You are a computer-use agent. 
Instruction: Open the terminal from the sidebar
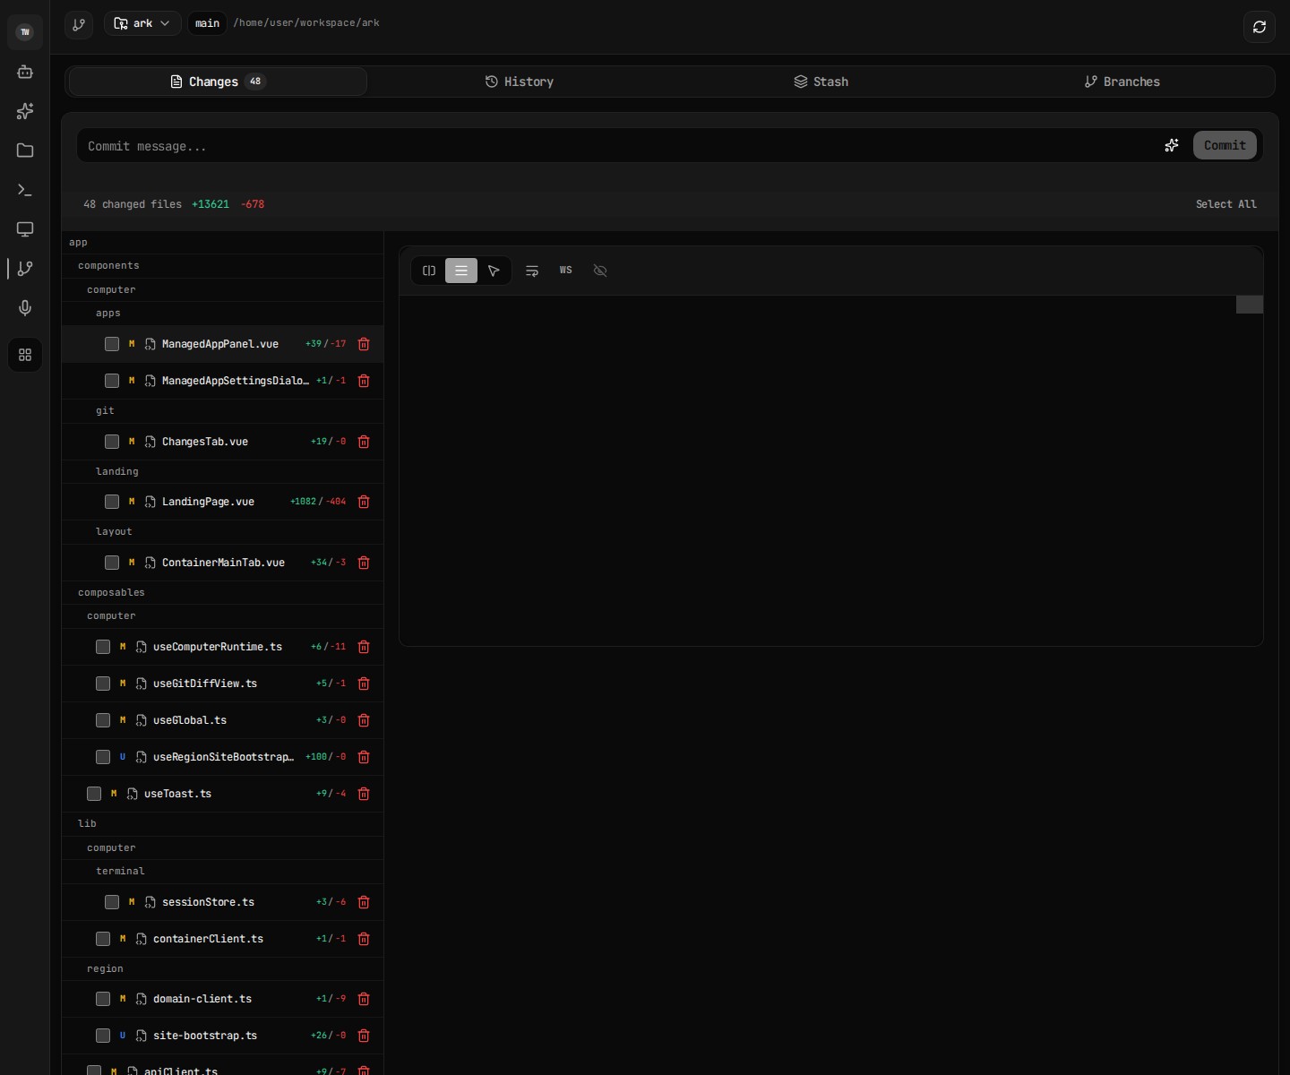coord(25,190)
